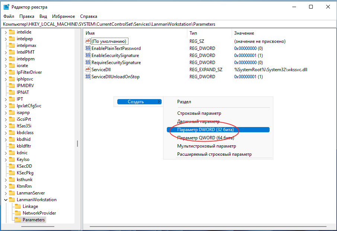The width and height of the screenshot is (337, 231).
Task: Click the tree pane horizontal scrollbar
Action: coord(38,226)
